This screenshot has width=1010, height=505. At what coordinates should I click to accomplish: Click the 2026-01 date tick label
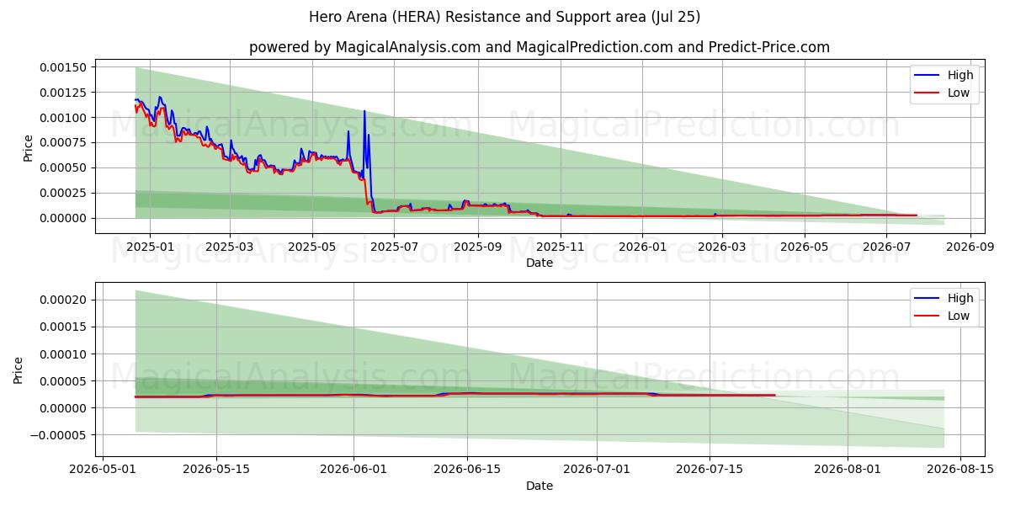(641, 247)
